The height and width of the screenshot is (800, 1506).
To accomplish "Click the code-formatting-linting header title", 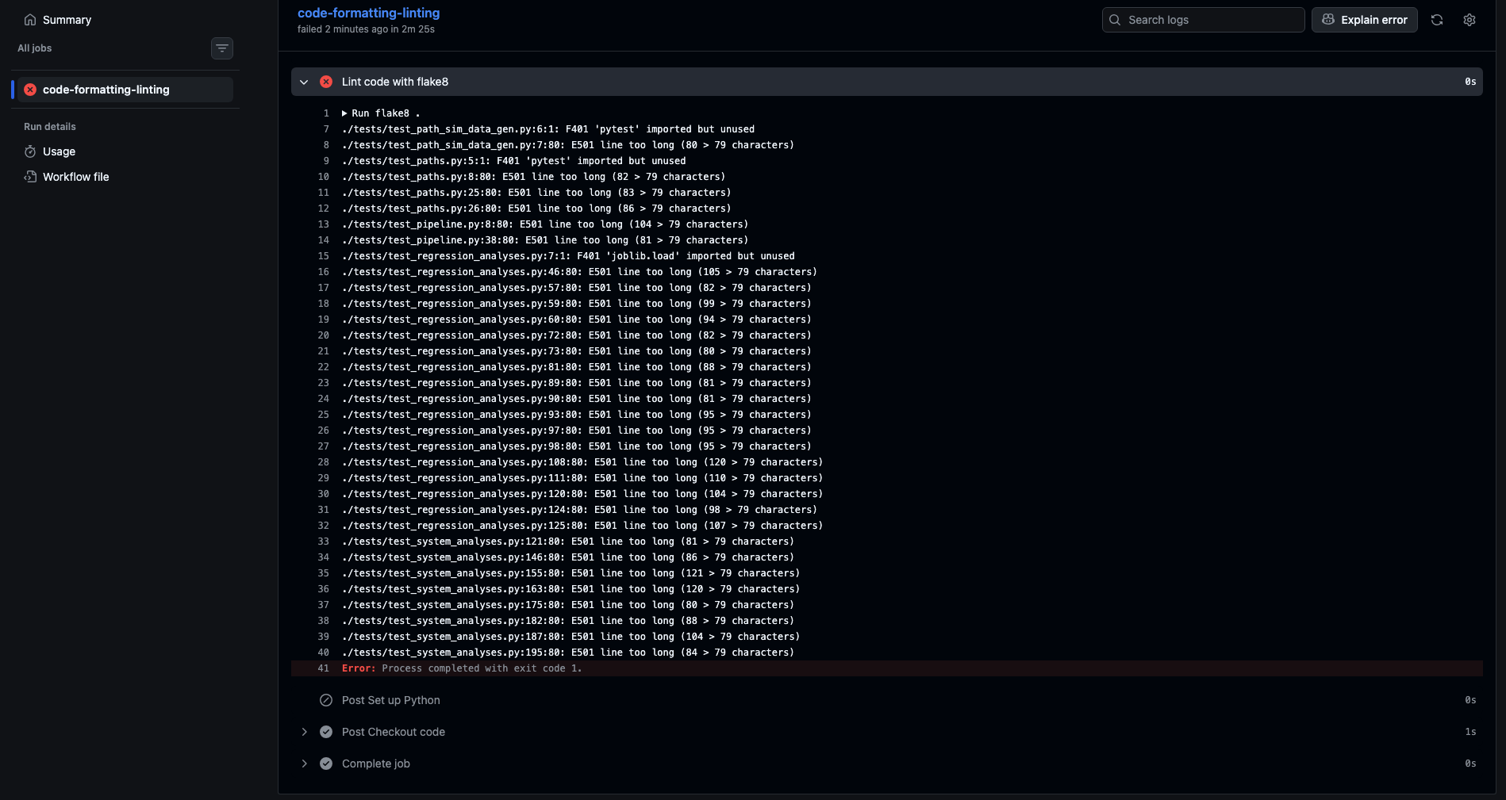I will pyautogui.click(x=368, y=13).
